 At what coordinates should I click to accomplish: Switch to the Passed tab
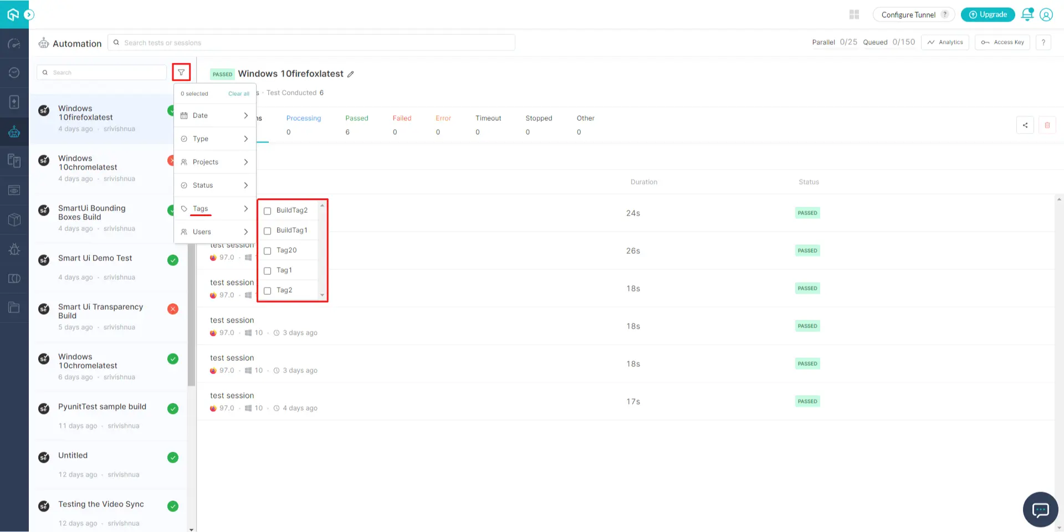point(356,118)
